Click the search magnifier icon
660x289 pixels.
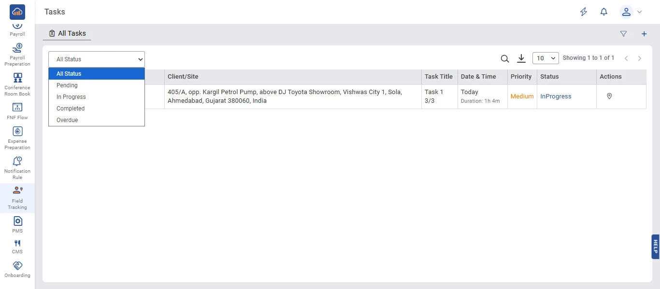click(x=505, y=59)
